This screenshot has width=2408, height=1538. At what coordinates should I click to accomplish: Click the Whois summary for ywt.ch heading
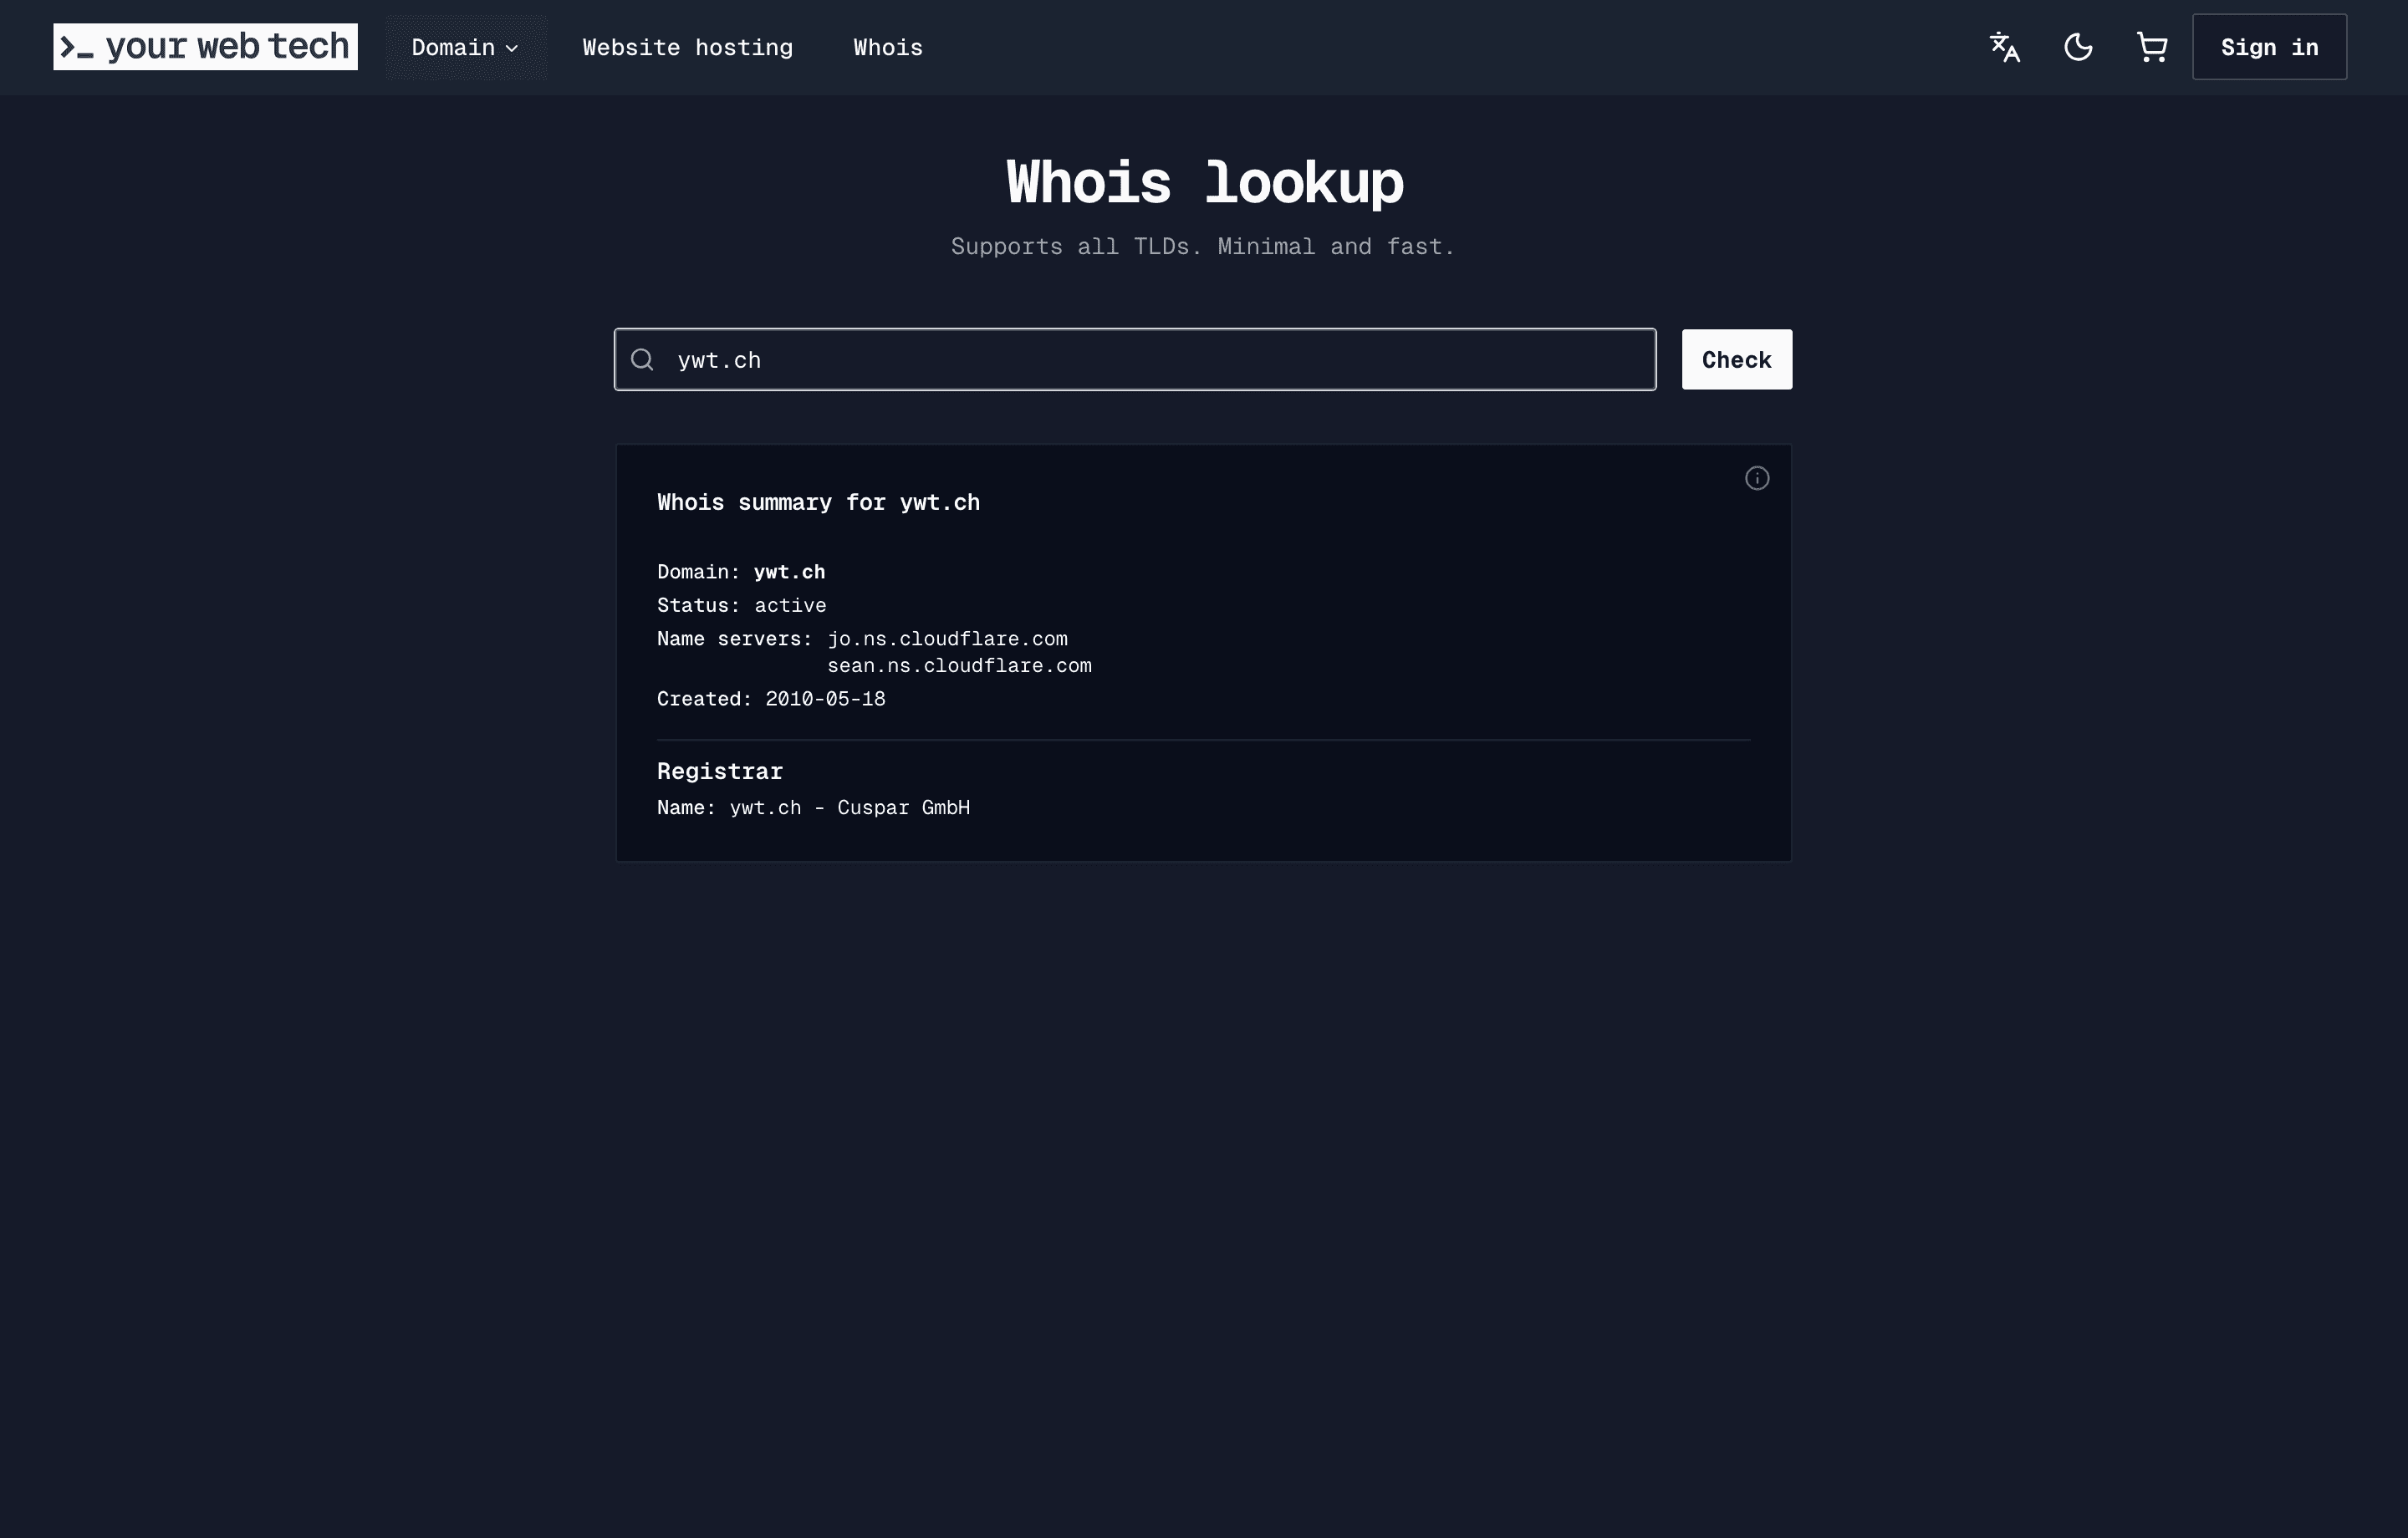[x=818, y=503]
